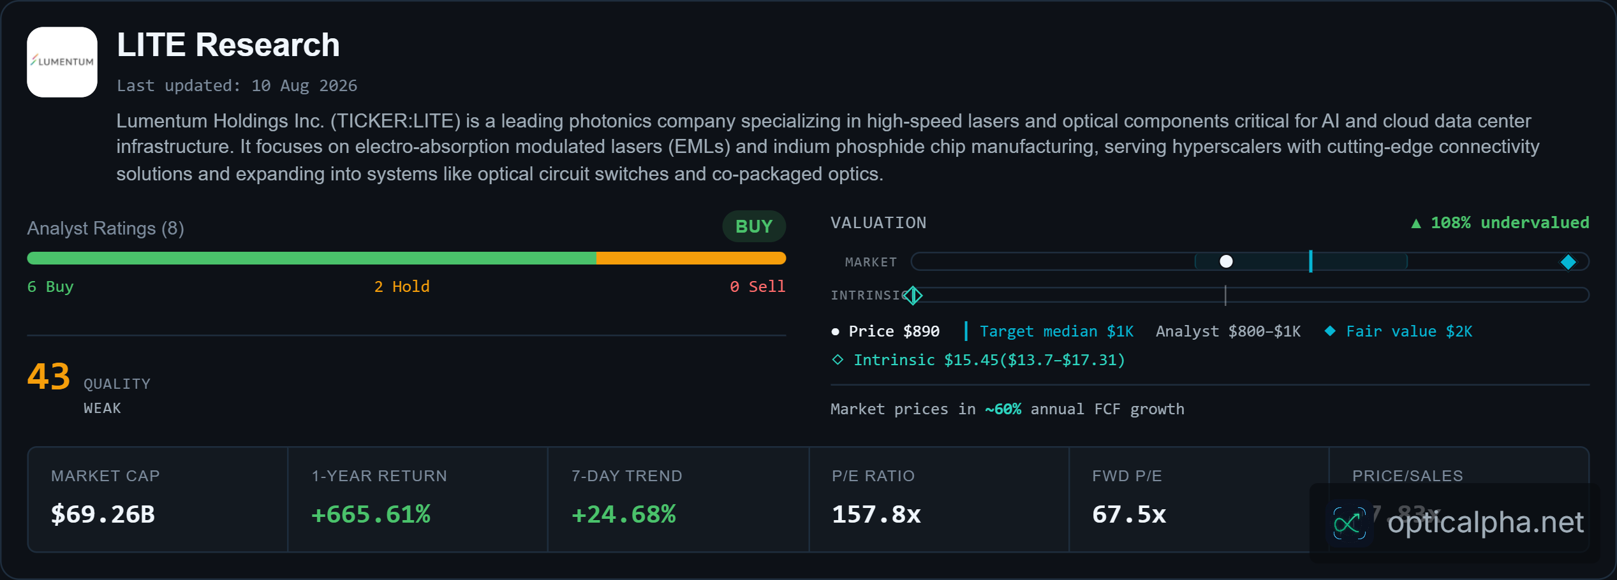
Task: Click the Lumentum company logo
Action: [62, 62]
